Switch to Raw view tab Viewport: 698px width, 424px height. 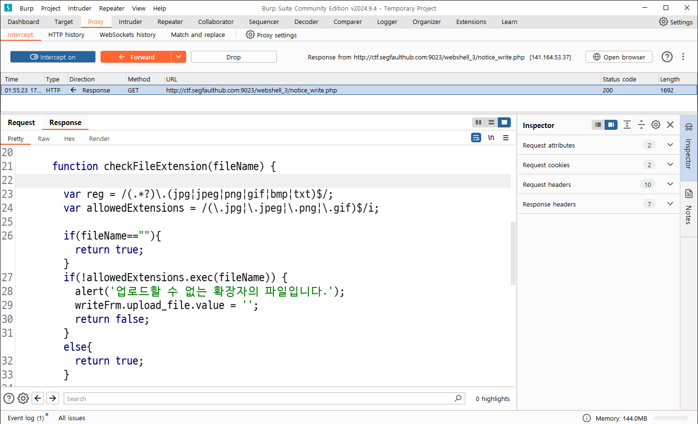44,138
